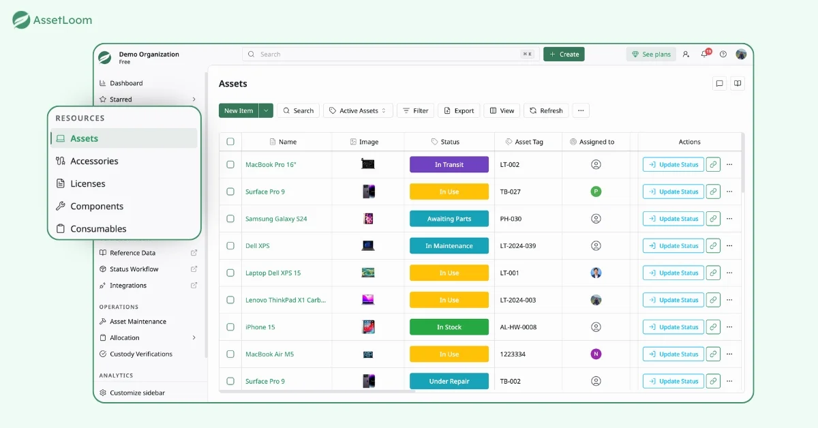The height and width of the screenshot is (428, 818).
Task: Click the copy link icon for Dell XPS row
Action: pos(713,245)
